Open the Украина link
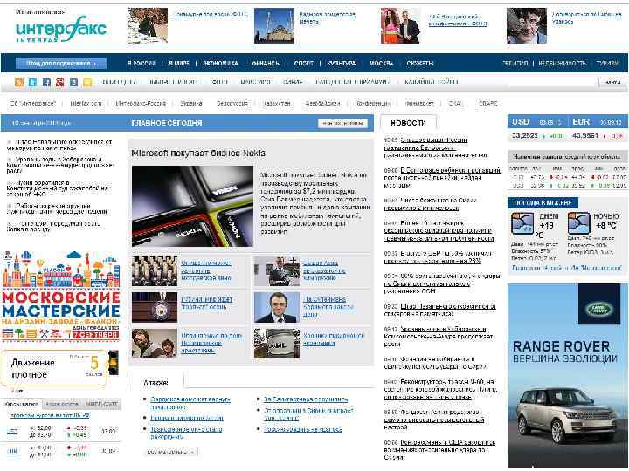This screenshot has height=471, width=629. coord(191,103)
